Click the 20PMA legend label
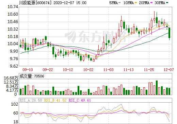This screenshot has width=177, height=124. coord(144,3)
